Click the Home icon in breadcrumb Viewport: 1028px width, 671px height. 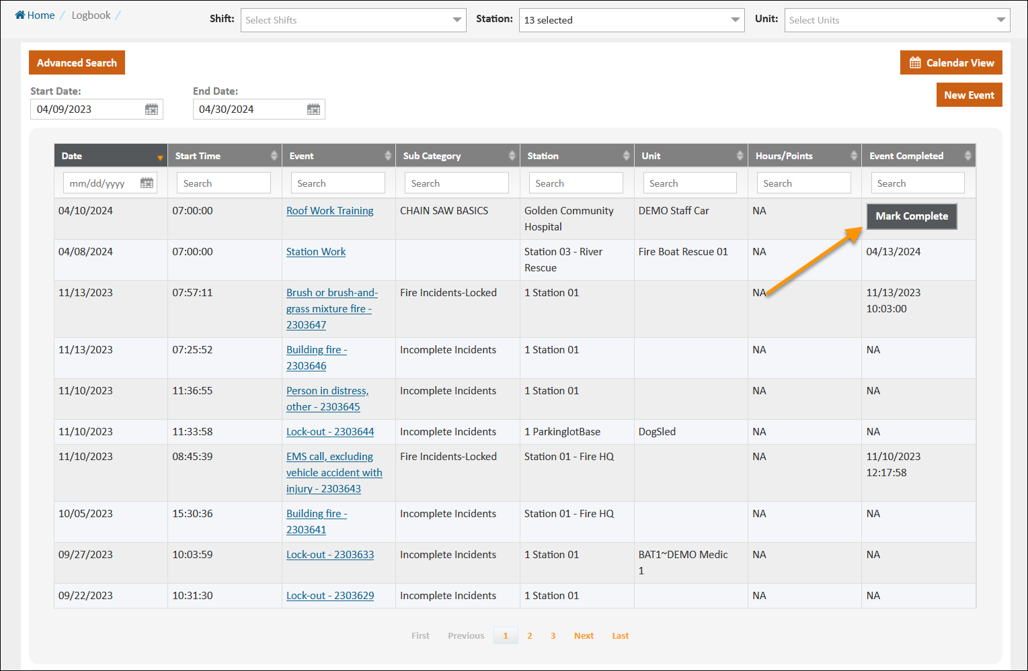coord(19,15)
